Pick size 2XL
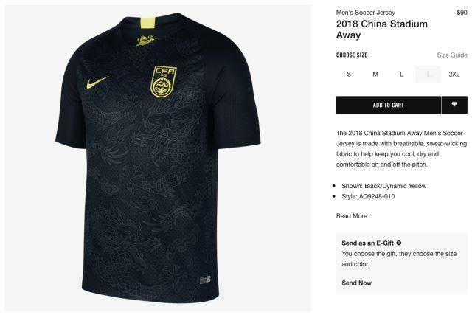Viewport: 472px width, 315px height. [454, 74]
